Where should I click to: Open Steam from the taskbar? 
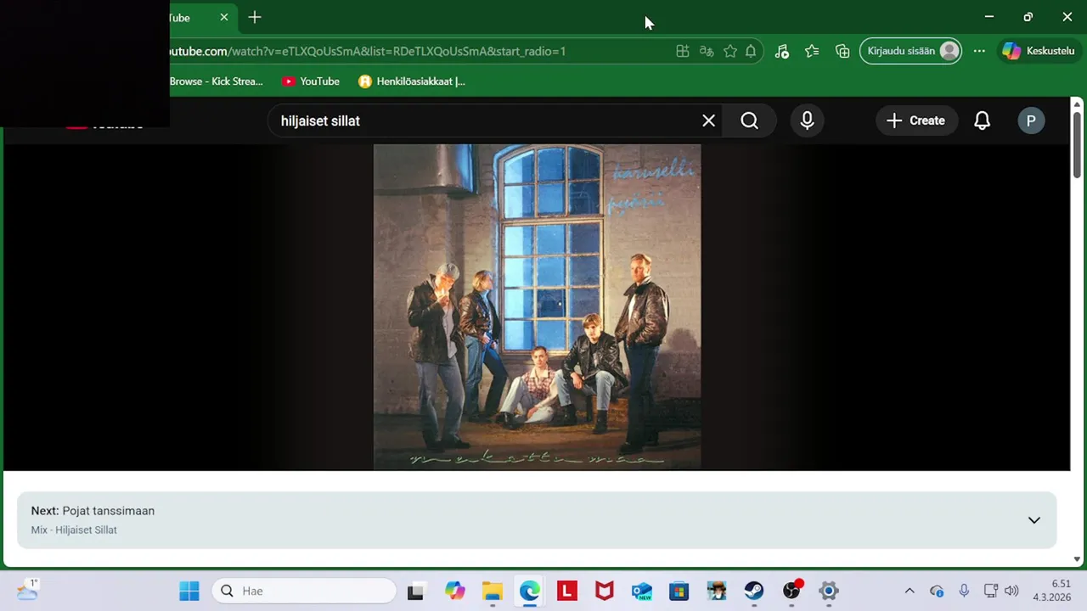(x=754, y=591)
